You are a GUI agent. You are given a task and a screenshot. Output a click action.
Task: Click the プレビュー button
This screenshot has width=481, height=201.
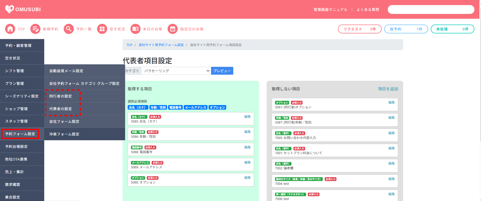(x=222, y=71)
